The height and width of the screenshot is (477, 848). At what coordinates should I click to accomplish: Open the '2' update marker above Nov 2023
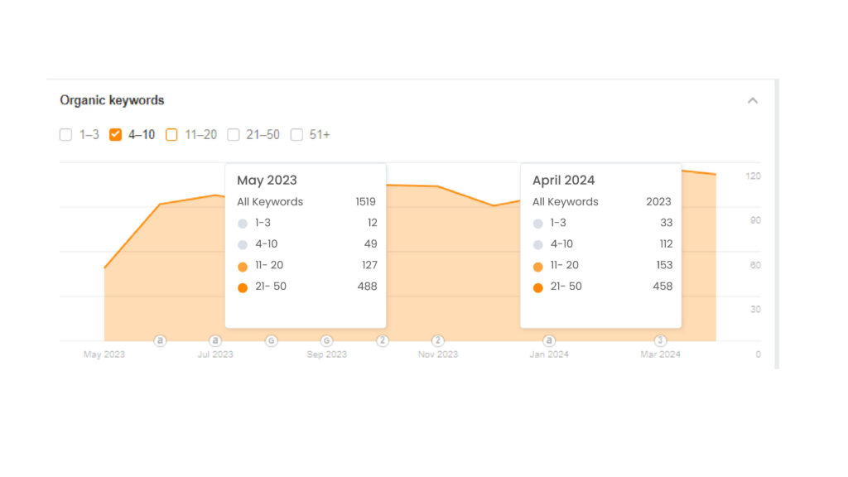pyautogui.click(x=437, y=340)
